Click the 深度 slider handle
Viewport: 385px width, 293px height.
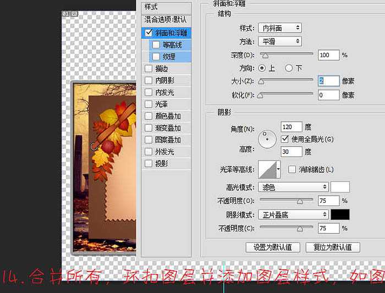(265, 56)
